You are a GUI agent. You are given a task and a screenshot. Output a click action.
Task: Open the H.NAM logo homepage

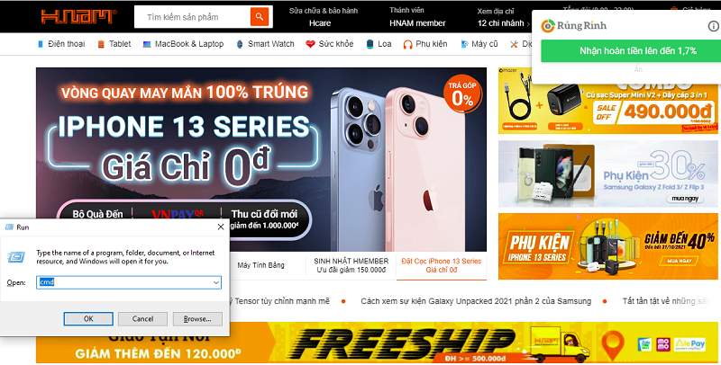(x=78, y=16)
